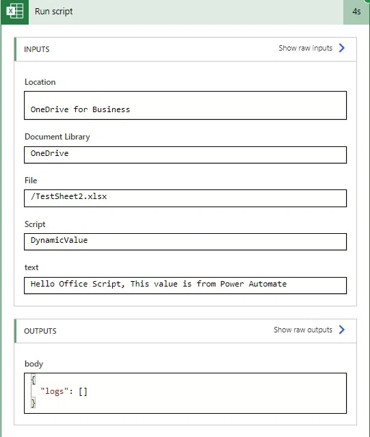Image resolution: width=370 pixels, height=437 pixels.
Task: Click the Excel icon in the header
Action: [15, 12]
